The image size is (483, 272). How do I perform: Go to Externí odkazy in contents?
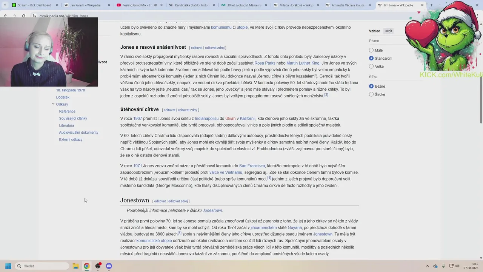(x=71, y=139)
